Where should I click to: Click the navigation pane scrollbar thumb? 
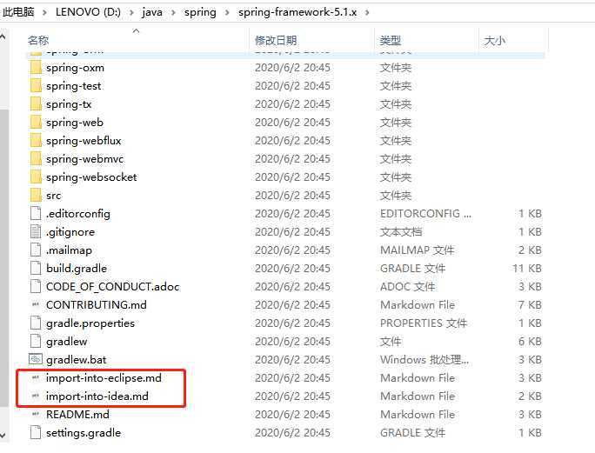[x=3, y=257]
